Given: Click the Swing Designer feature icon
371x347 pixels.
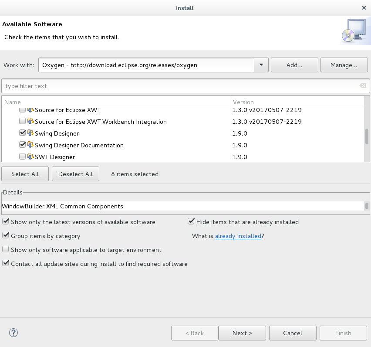Looking at the screenshot, I should click(30, 133).
